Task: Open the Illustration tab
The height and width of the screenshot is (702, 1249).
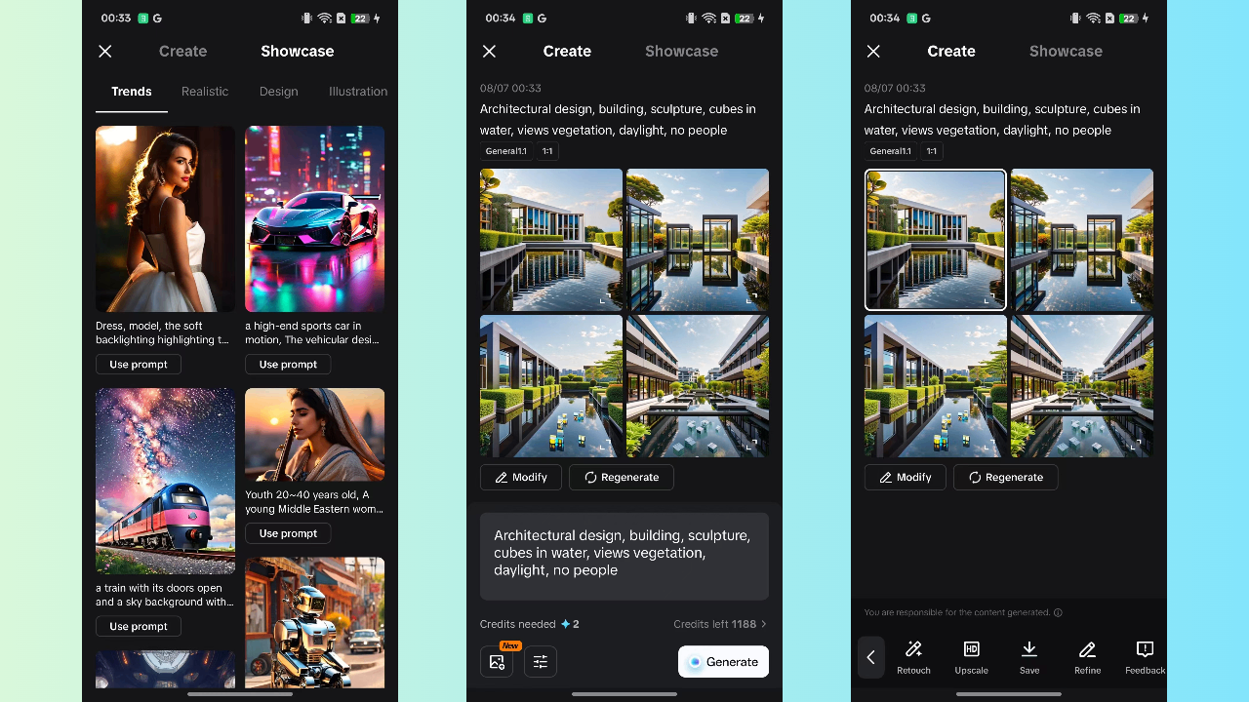Action: 357,92
